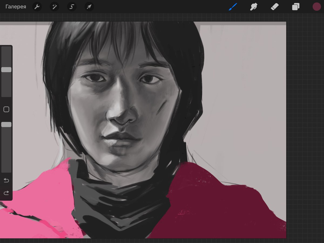Select the Eraser tool
Viewport: 324px width, 243px height.
pos(275,7)
